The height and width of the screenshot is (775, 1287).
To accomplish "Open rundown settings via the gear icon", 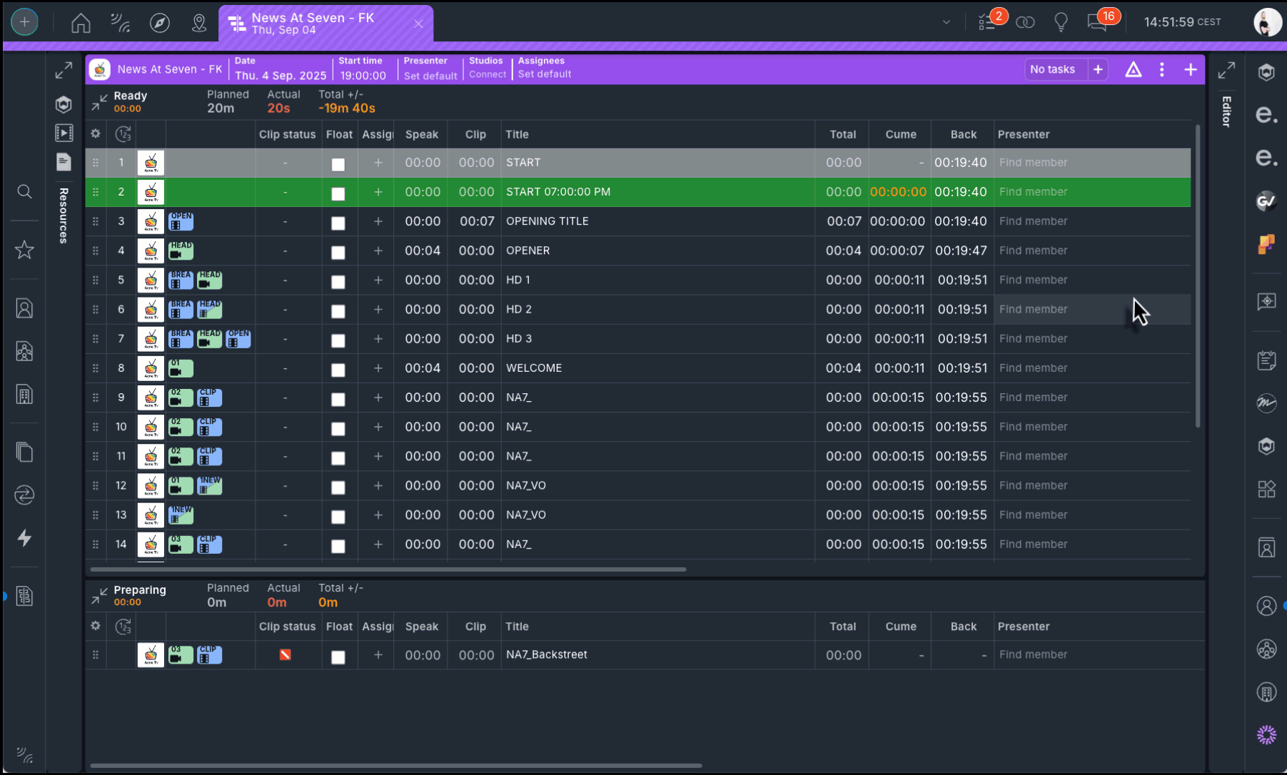I will click(95, 134).
